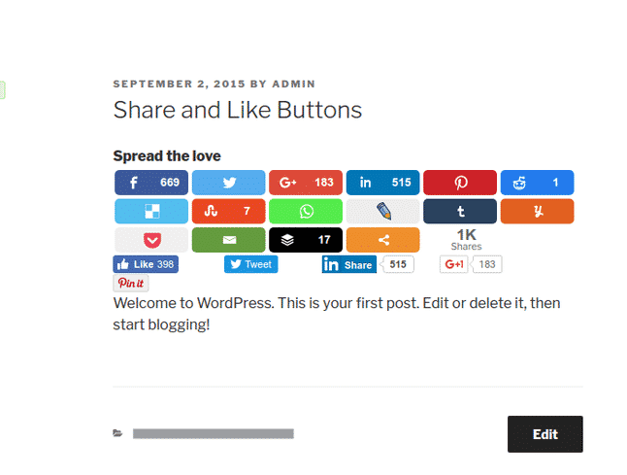
Task: Click the black Edit button
Action: [x=544, y=434]
